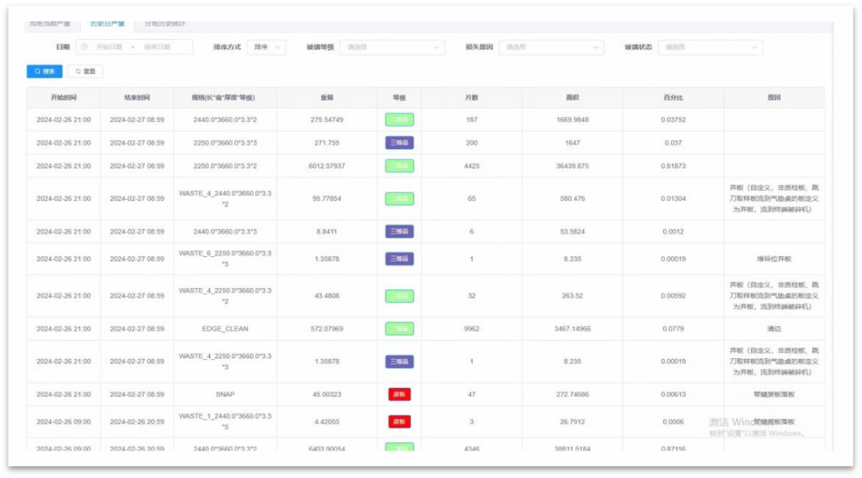This screenshot has width=862, height=478.
Task: Click the 结束日期 end date field
Action: pos(157,47)
